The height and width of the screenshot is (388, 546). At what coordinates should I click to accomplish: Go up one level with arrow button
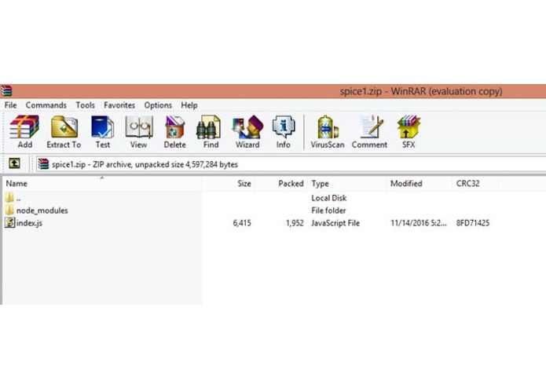click(x=14, y=163)
